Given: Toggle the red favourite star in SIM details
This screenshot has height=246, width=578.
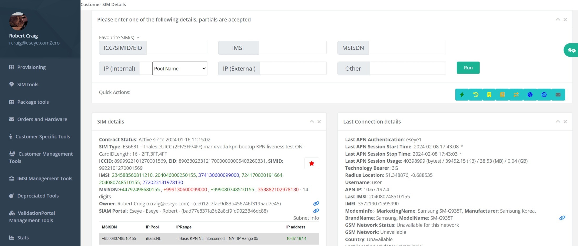Looking at the screenshot, I should click(311, 163).
